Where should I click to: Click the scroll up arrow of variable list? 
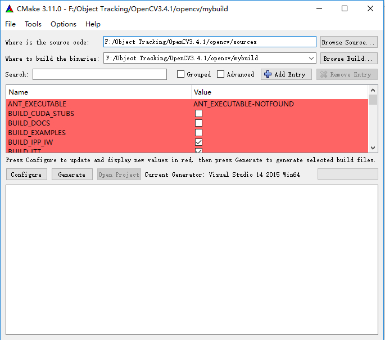click(x=373, y=90)
